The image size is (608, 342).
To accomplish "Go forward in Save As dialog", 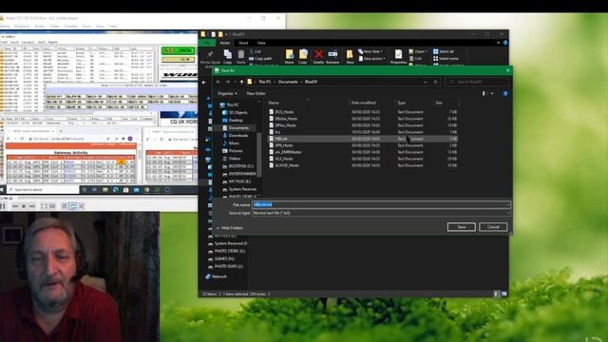I will [228, 82].
